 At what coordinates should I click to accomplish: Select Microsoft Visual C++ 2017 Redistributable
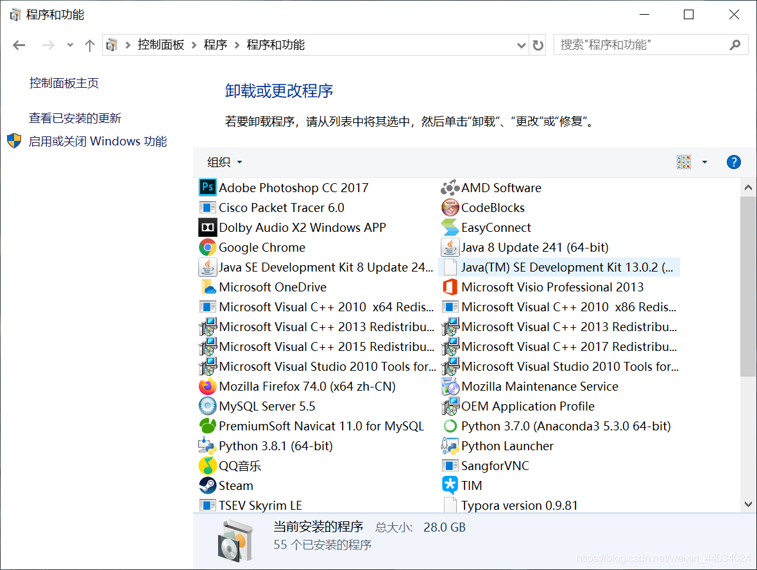[559, 347]
